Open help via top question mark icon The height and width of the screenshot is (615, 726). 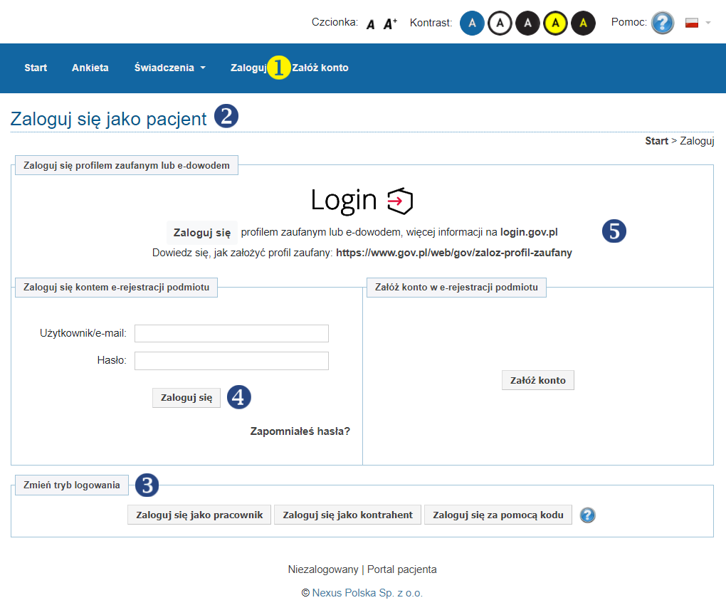point(662,23)
